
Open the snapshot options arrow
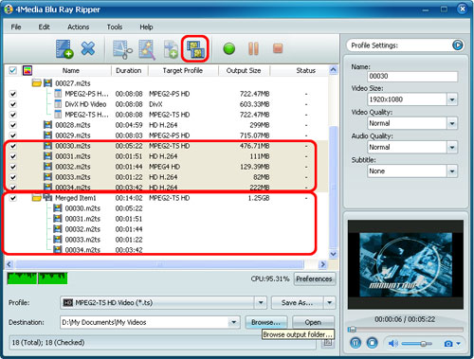pos(459,344)
